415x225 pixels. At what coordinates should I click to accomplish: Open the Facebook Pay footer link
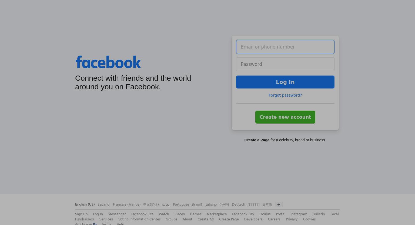243,214
